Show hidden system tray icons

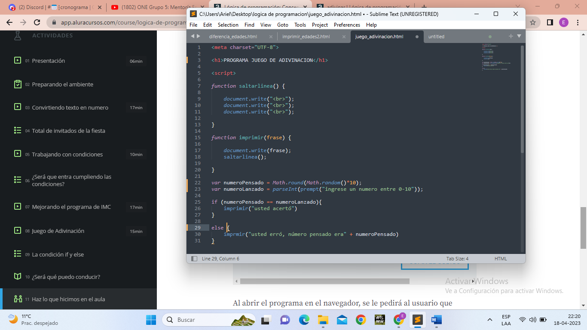(489, 320)
